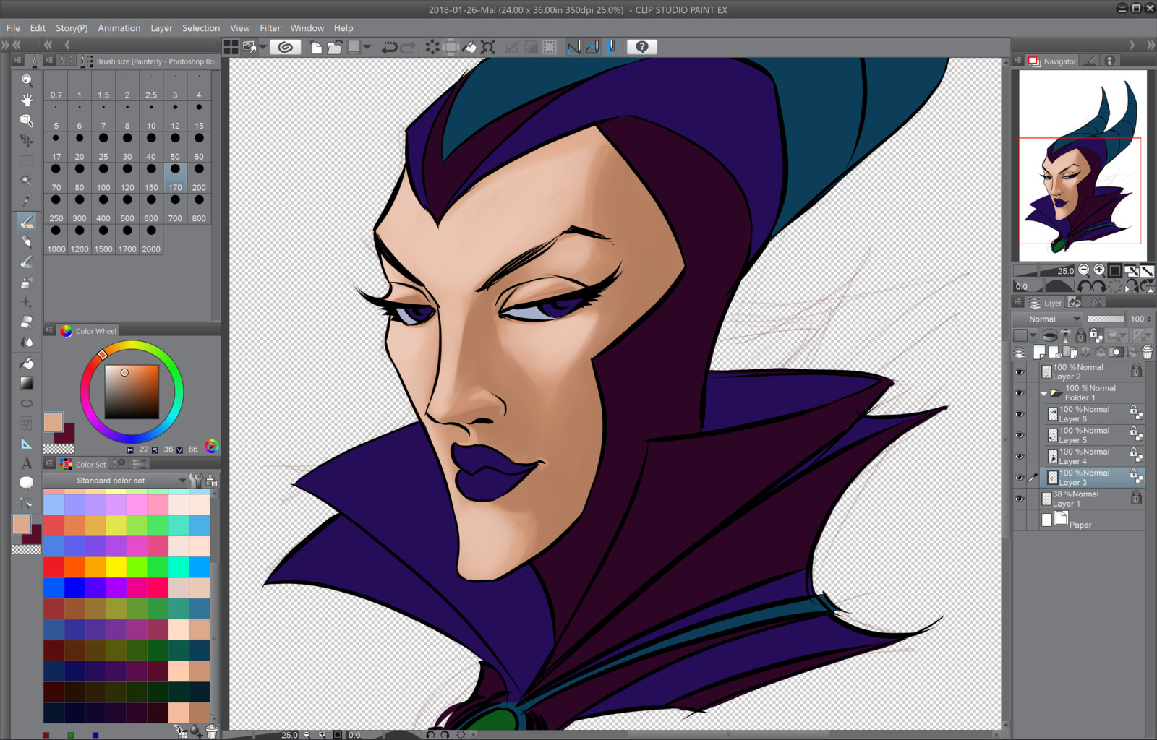Open Clip Studio launcher icon
This screenshot has width=1157, height=740.
click(x=286, y=47)
